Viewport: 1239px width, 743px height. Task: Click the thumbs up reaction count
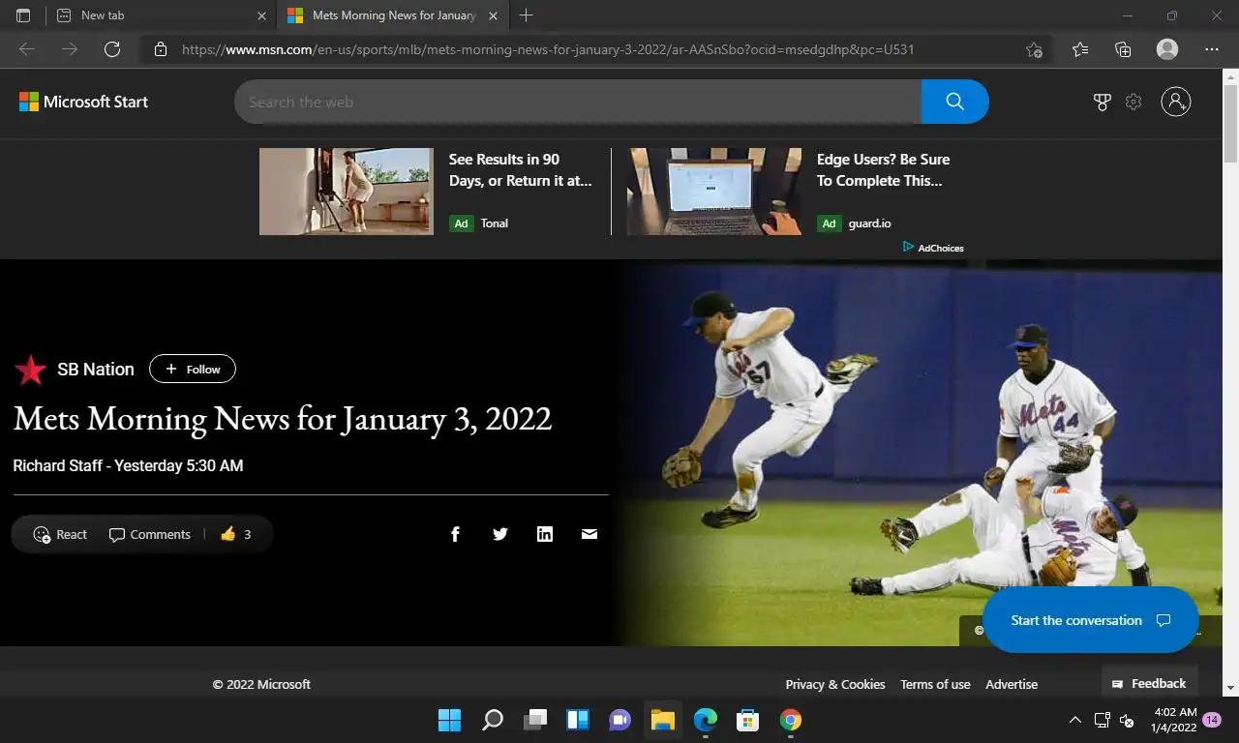235,534
